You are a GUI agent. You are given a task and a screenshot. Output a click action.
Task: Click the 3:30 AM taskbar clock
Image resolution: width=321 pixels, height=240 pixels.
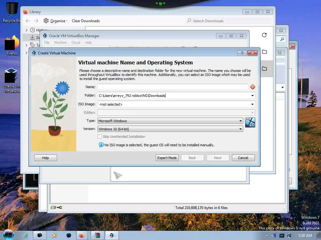click(305, 236)
